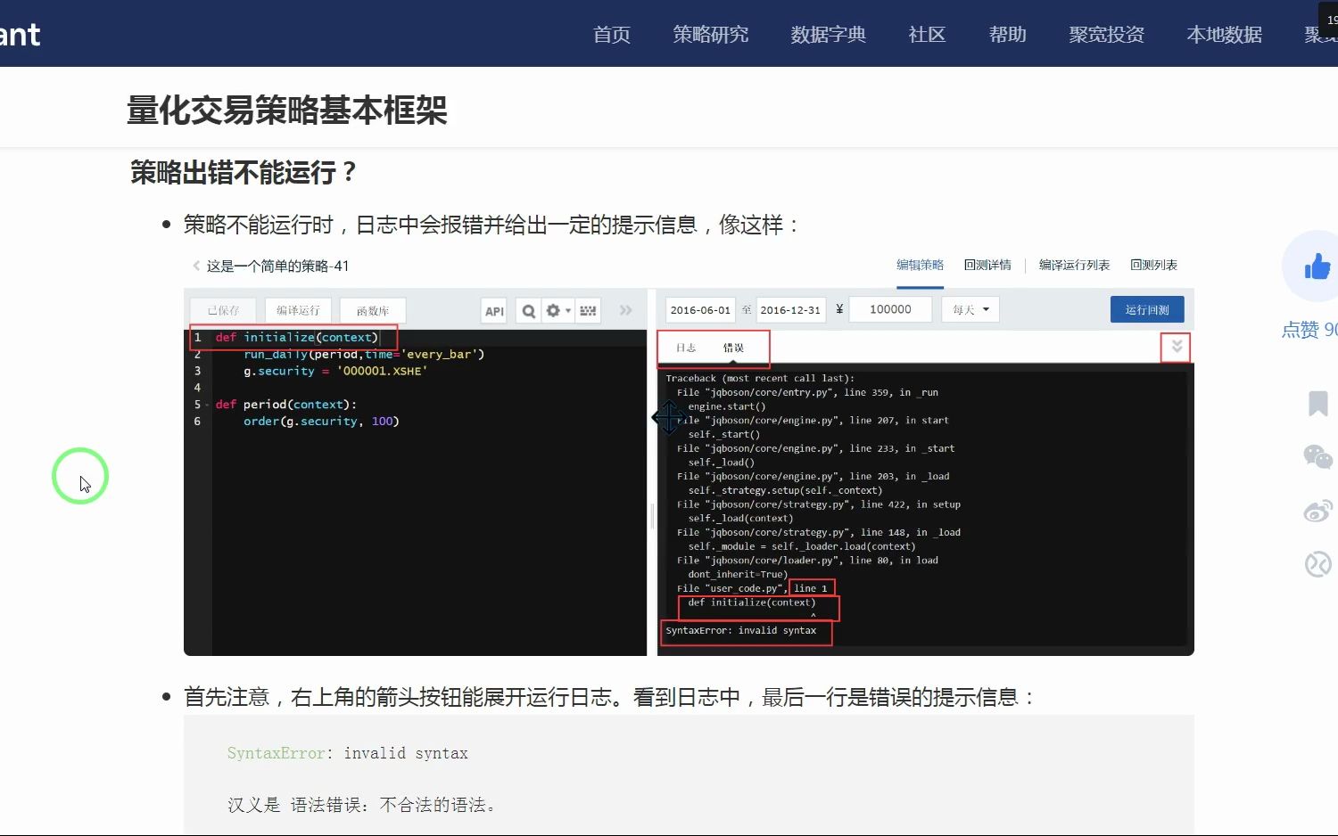Share via the WeChat icon
Image resolution: width=1338 pixels, height=836 pixels.
[x=1317, y=456]
